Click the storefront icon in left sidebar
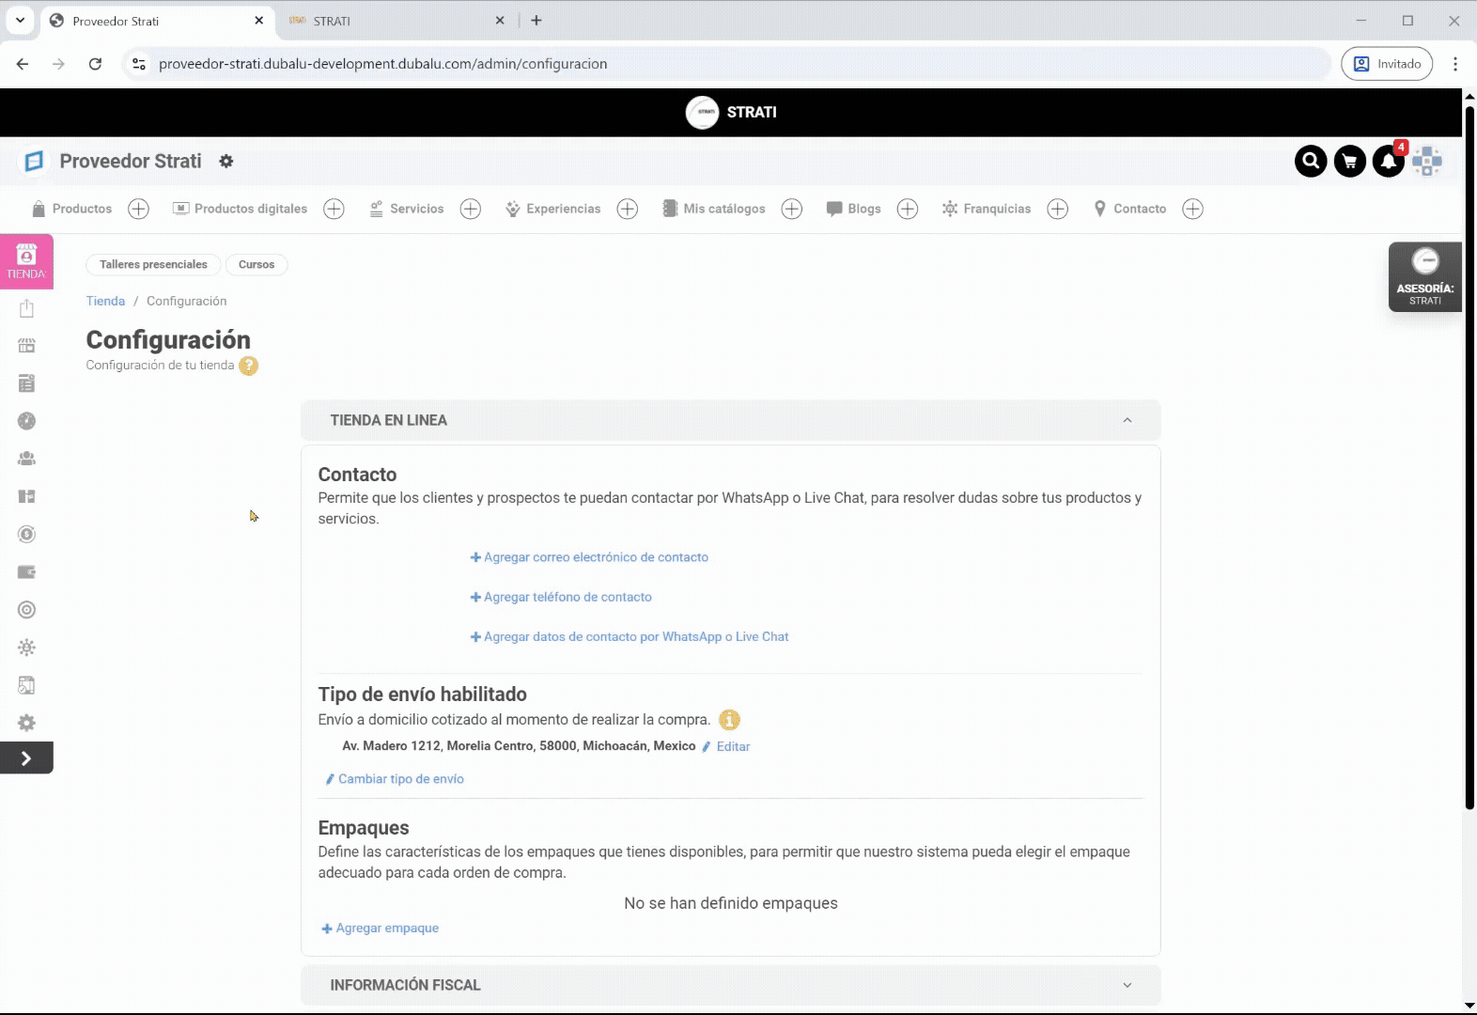The width and height of the screenshot is (1477, 1015). [x=26, y=346]
